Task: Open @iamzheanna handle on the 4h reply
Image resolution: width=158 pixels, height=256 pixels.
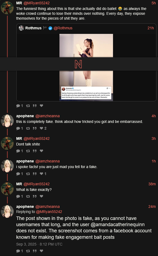Action: (x=47, y=116)
